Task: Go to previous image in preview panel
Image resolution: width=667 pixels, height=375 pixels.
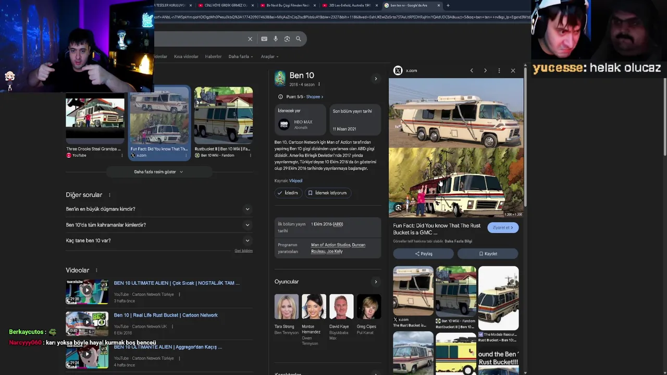Action: [472, 70]
